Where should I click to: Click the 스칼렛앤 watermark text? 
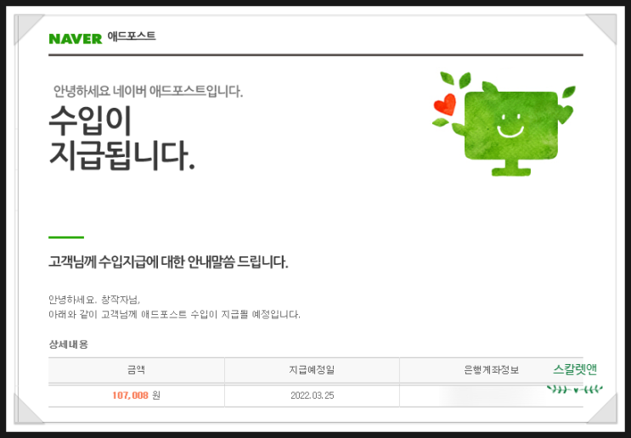[x=575, y=369]
